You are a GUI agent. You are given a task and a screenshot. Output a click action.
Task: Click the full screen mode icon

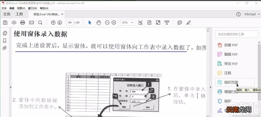tap(158, 23)
